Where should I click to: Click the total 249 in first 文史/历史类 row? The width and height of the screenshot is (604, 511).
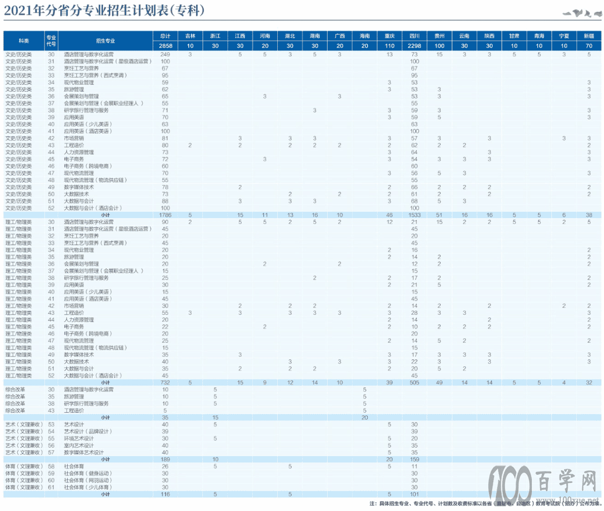pyautogui.click(x=165, y=54)
